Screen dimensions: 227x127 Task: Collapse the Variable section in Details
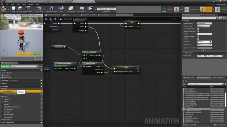tap(183, 21)
